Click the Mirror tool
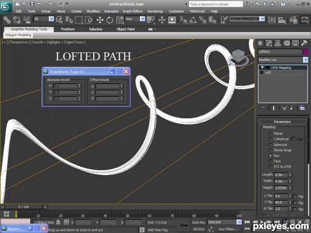The height and width of the screenshot is (233, 311). [x=272, y=20]
